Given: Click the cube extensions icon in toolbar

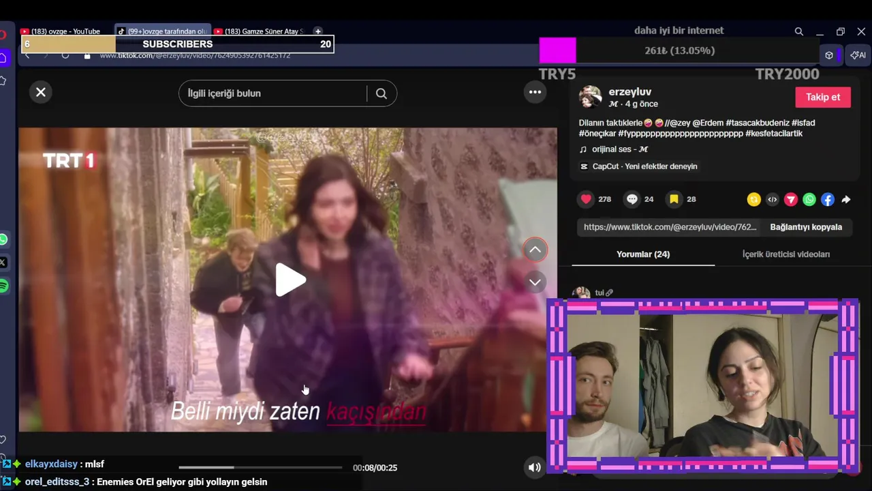Looking at the screenshot, I should [x=829, y=55].
